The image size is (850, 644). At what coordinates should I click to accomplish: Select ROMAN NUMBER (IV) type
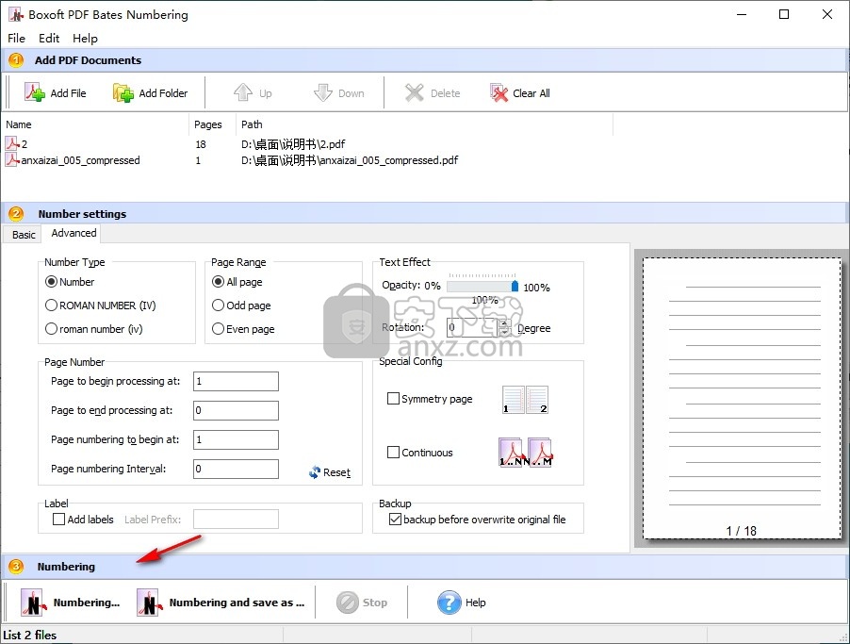tap(51, 305)
